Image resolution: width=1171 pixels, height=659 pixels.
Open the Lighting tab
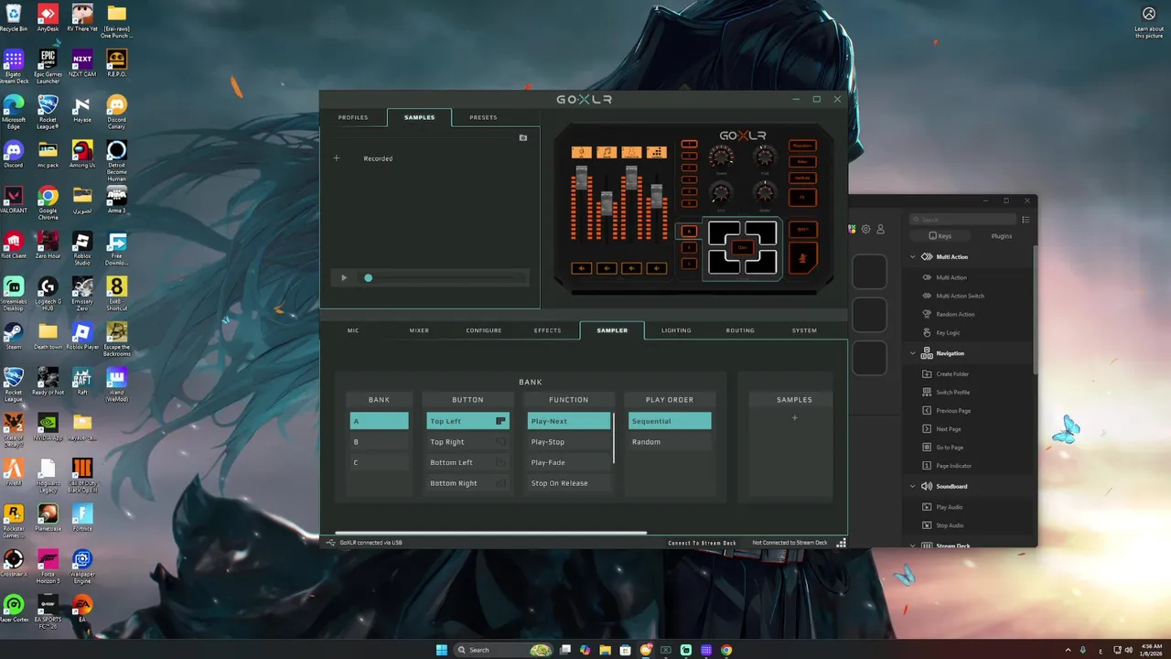676,330
